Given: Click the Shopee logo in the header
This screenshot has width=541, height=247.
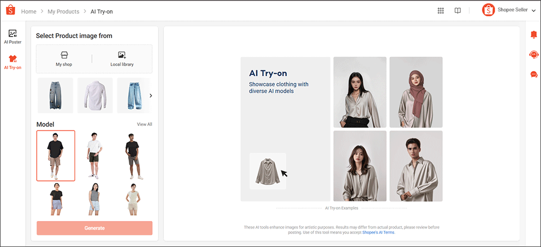Looking at the screenshot, I should [11, 10].
